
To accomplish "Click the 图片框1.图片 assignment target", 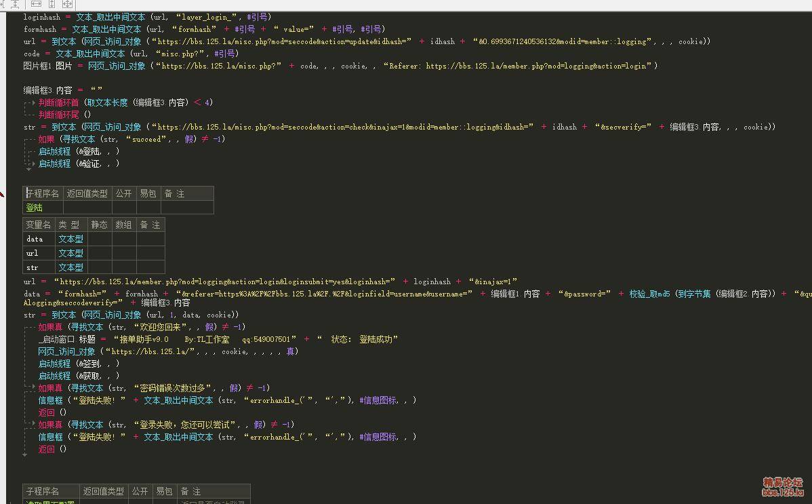I will point(47,66).
